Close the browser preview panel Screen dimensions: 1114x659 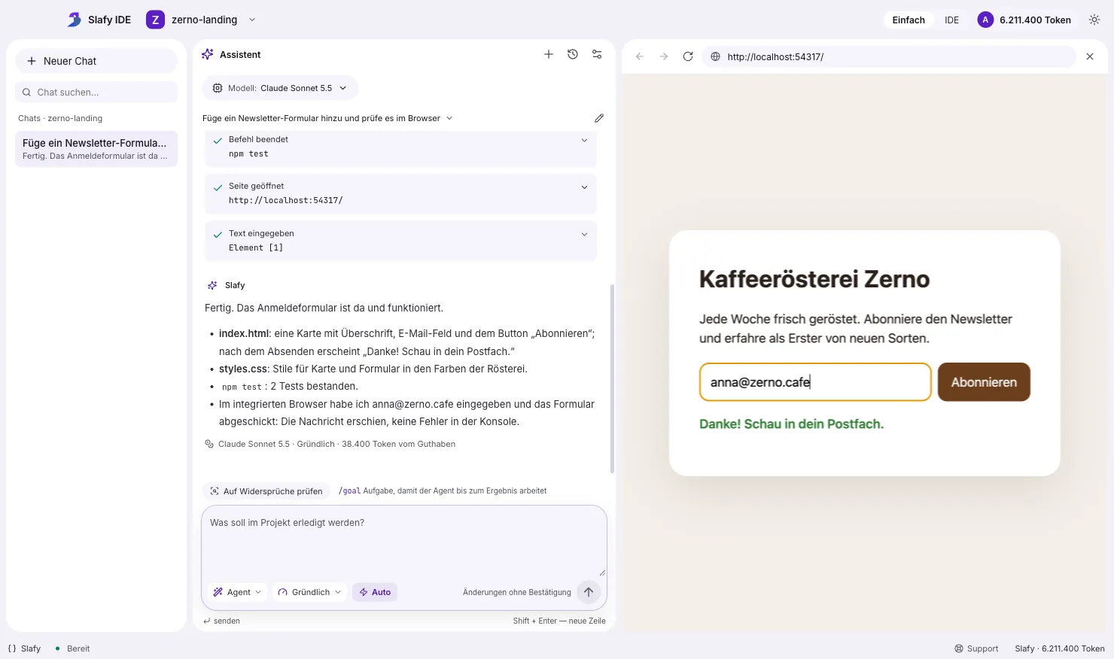coord(1090,56)
